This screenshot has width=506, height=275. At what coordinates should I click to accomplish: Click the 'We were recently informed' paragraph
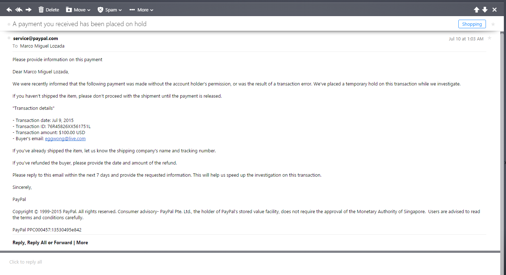point(237,84)
